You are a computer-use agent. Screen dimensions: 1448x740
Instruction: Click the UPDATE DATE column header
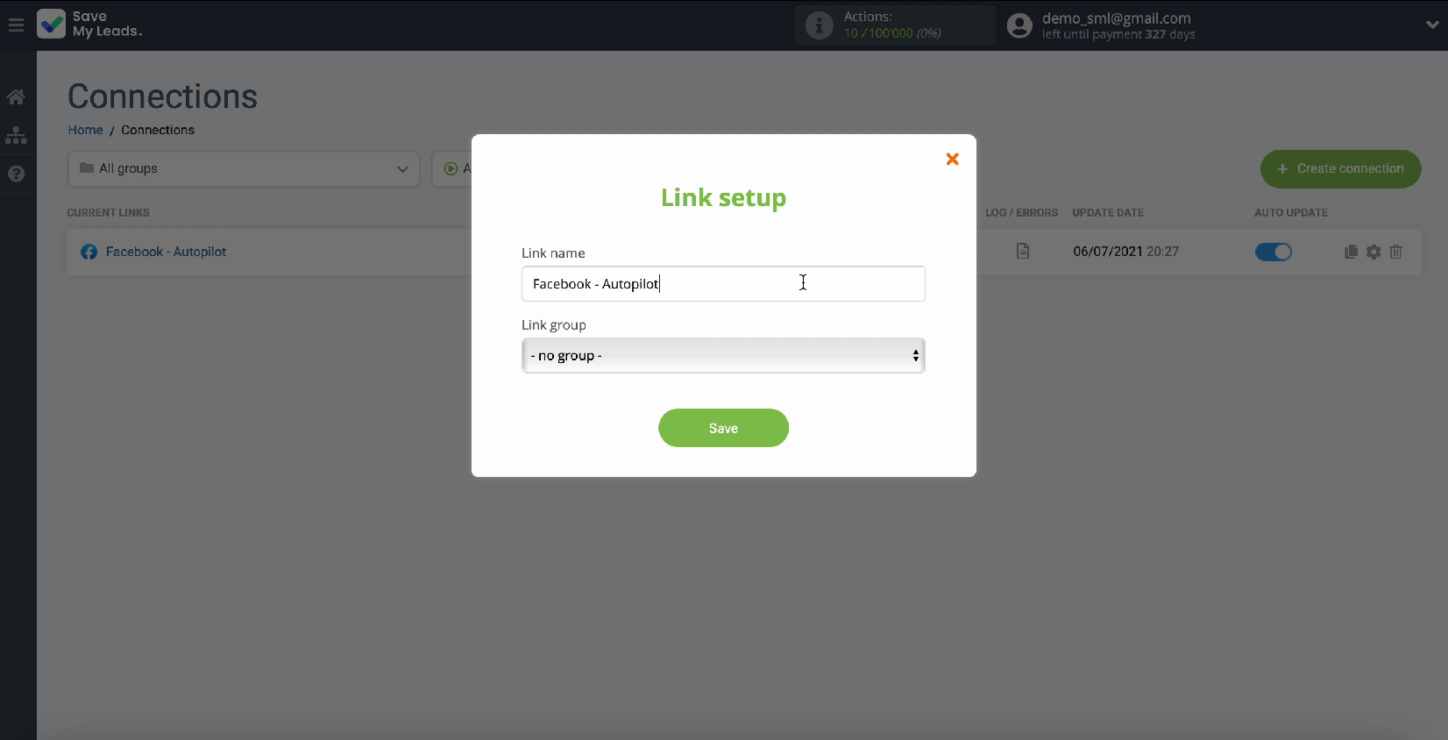click(x=1108, y=213)
